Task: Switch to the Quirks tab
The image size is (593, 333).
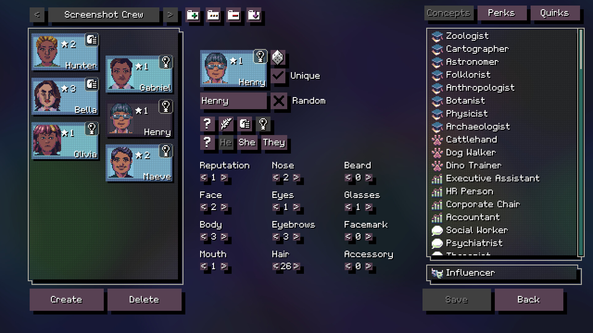Action: tap(556, 13)
